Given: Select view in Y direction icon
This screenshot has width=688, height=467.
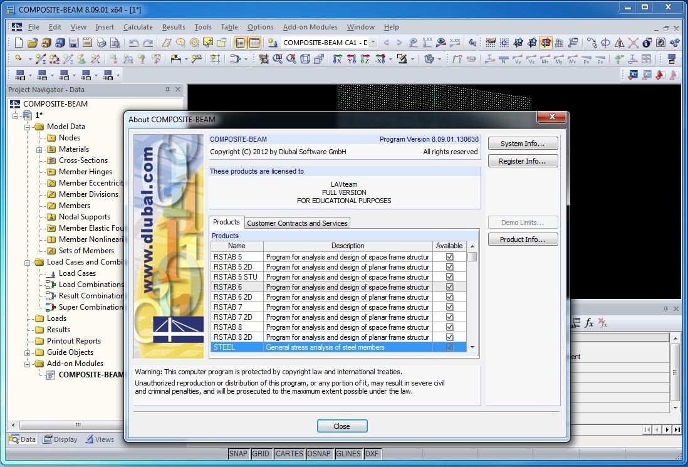Looking at the screenshot, I should pyautogui.click(x=351, y=59).
